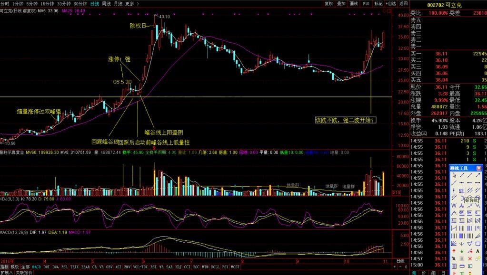487x275 pixels.
Task: Switch to 月线 monthly chart
Action: tap(118, 4)
